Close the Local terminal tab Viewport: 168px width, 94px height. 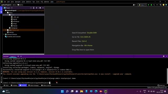15,56
